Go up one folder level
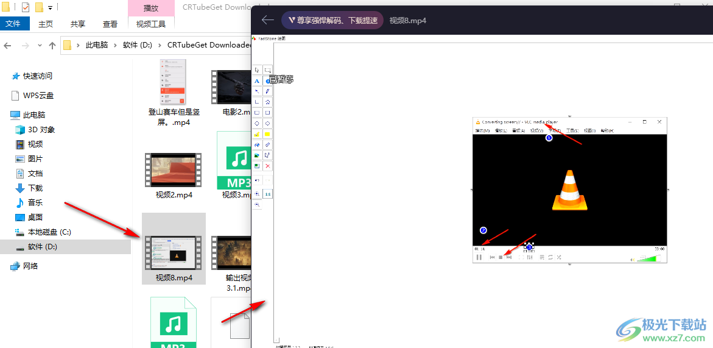The image size is (713, 348). point(52,45)
